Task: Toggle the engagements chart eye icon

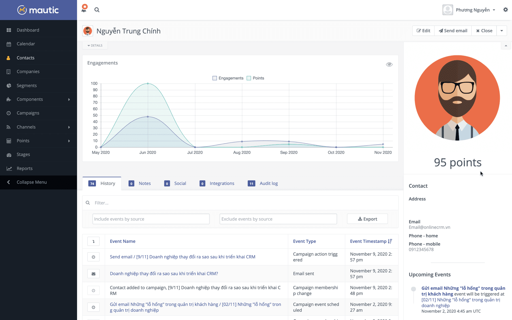Action: coord(389,65)
